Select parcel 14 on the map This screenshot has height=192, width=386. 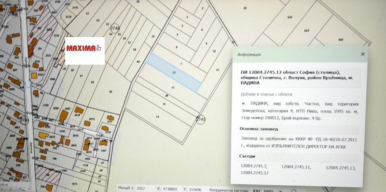(x=158, y=117)
